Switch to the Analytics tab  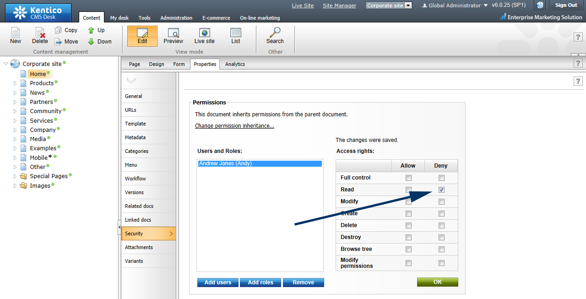click(x=235, y=64)
